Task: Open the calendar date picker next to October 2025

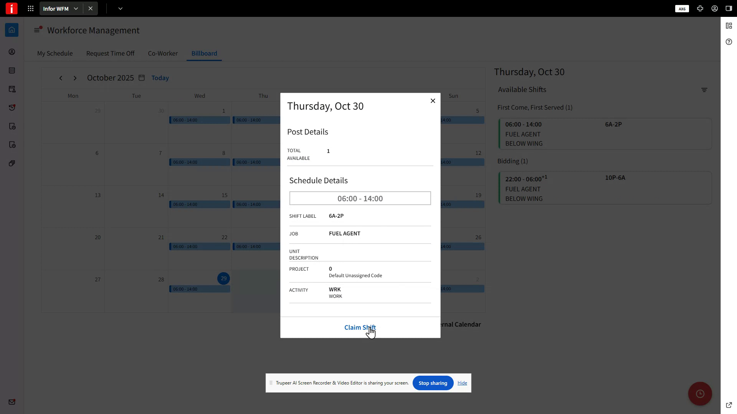Action: 142,77
